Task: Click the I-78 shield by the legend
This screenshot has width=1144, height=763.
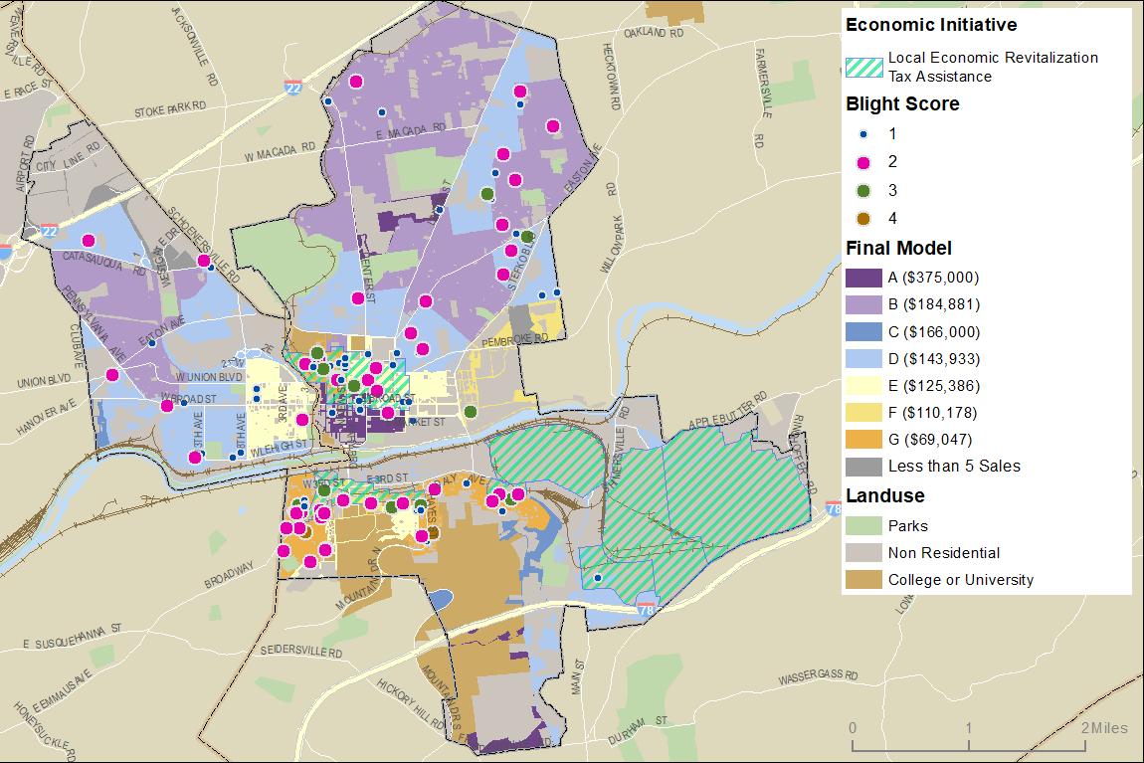Action: point(834,507)
